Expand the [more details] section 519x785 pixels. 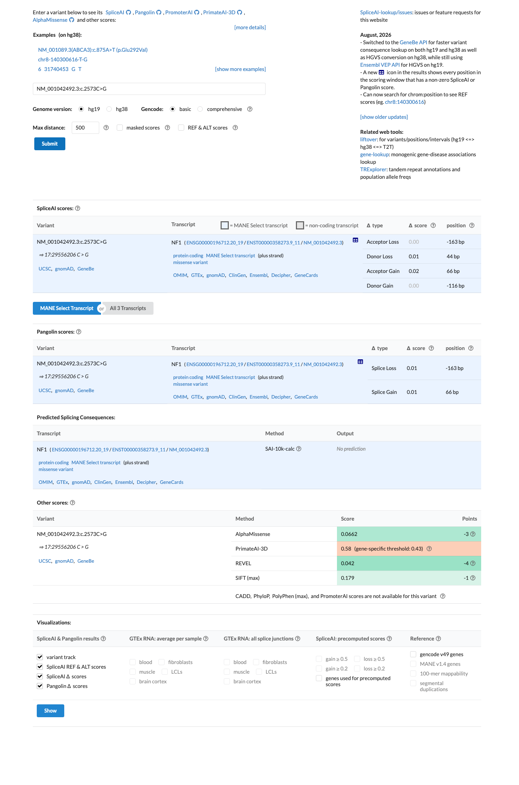tap(250, 27)
